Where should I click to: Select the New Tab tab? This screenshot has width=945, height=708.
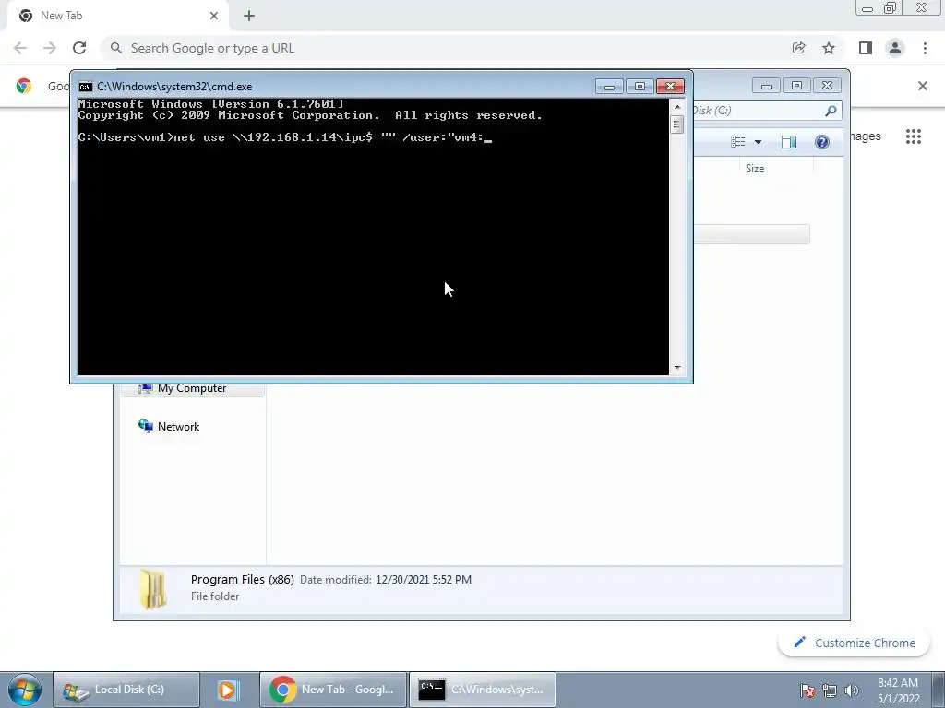(x=118, y=16)
